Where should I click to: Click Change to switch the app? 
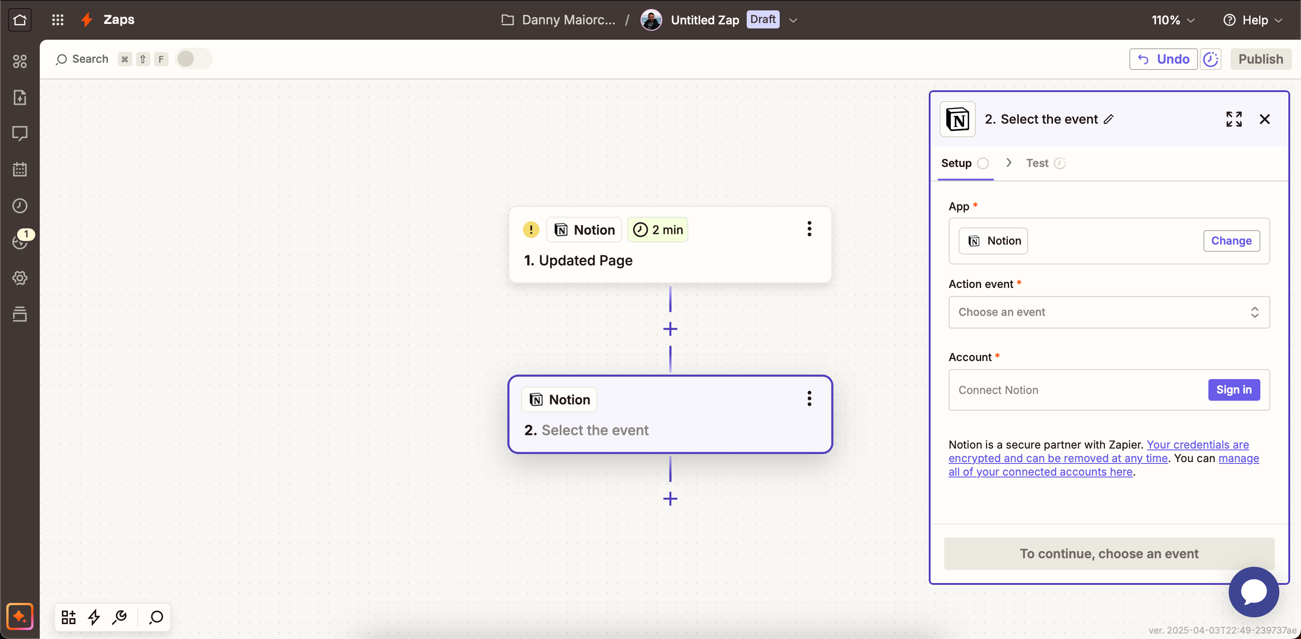1231,241
